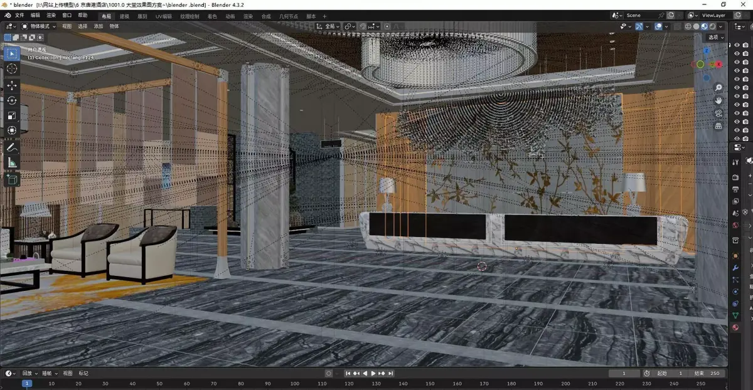Switch to the UV编辑 workspace tab
753x390 pixels.
163,16
